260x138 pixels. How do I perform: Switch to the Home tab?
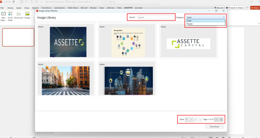click(x=10, y=8)
